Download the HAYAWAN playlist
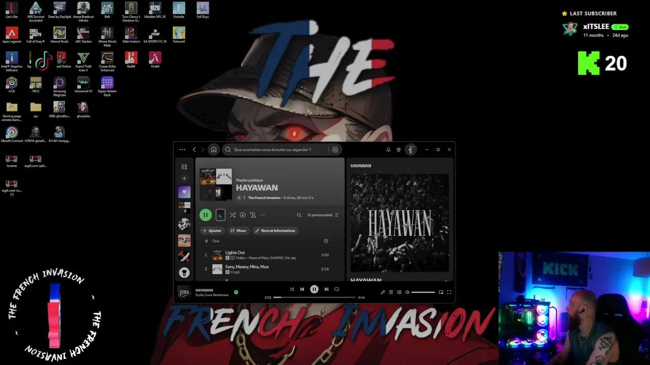Image resolution: width=650 pixels, height=365 pixels. coord(243,215)
